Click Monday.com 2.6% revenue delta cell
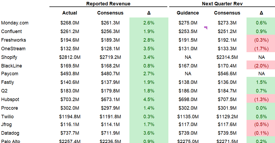Viewport: 275px width, 143px height. (x=149, y=23)
